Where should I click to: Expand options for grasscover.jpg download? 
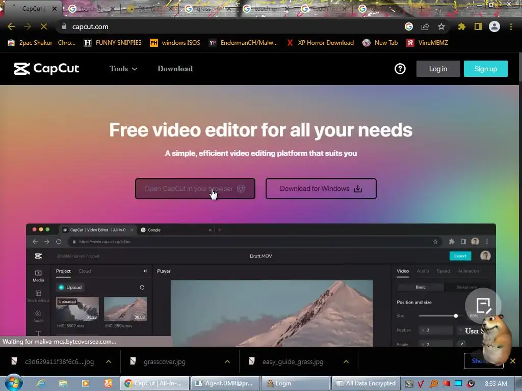tap(227, 361)
